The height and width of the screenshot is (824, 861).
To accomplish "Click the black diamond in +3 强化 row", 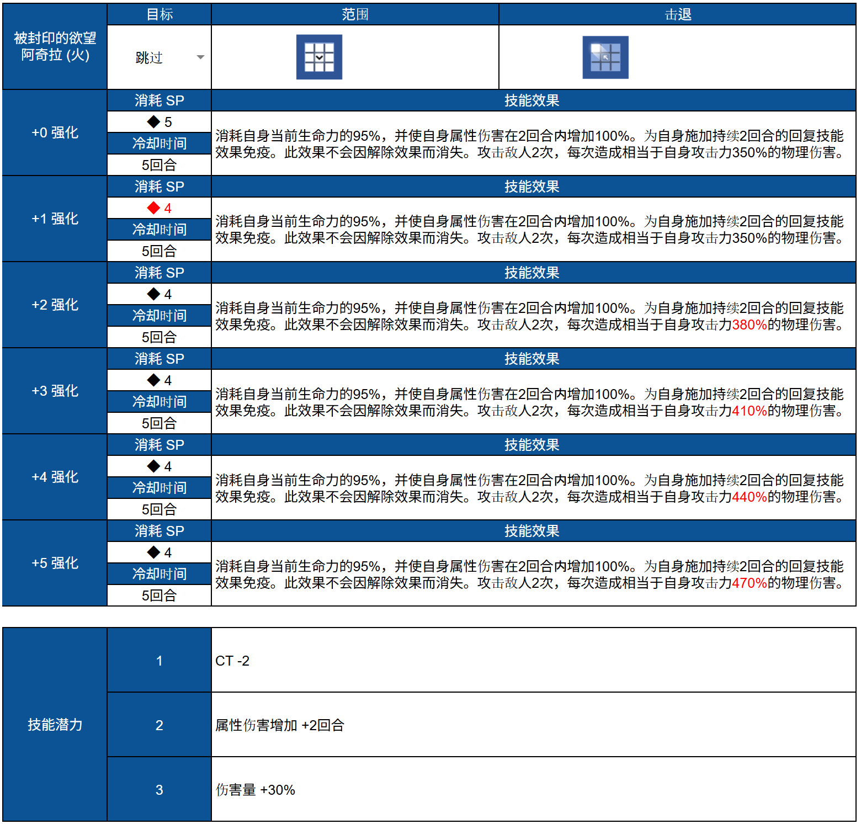I will coord(153,380).
